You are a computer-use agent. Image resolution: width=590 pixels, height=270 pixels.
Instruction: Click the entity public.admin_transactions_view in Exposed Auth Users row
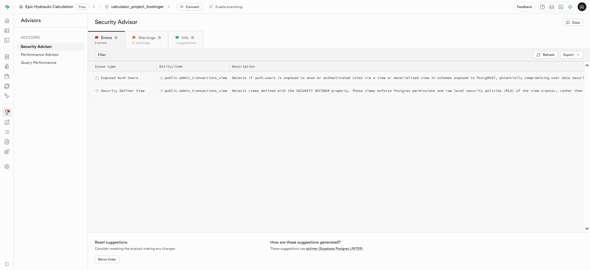point(196,78)
